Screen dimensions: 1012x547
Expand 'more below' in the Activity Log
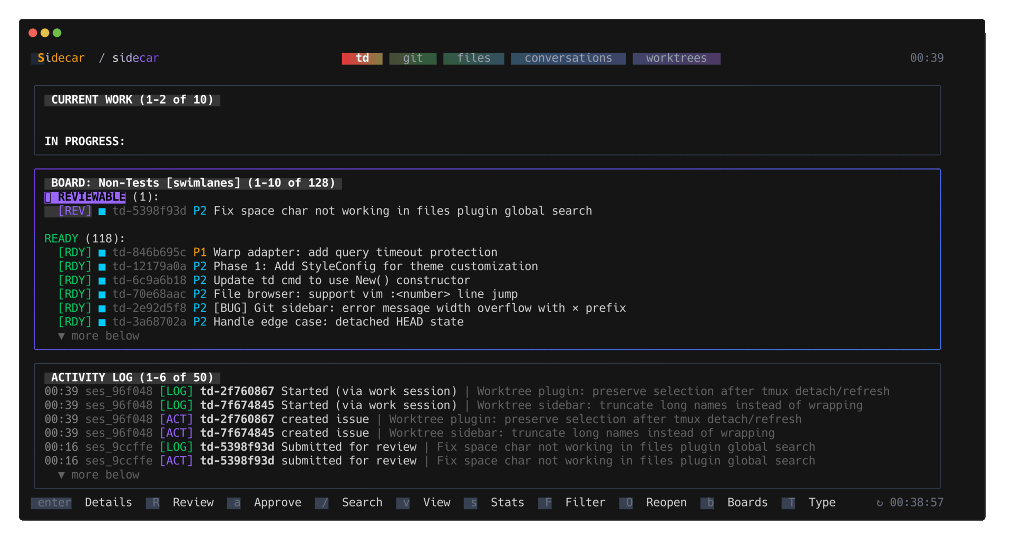tap(98, 475)
